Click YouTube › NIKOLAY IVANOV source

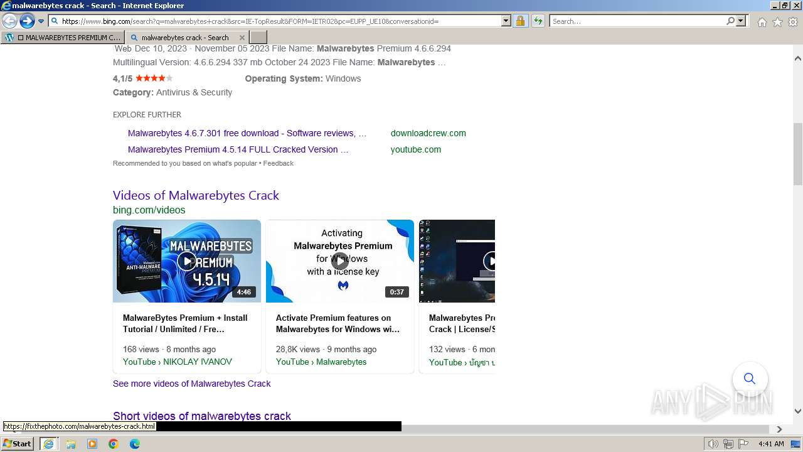click(x=178, y=362)
